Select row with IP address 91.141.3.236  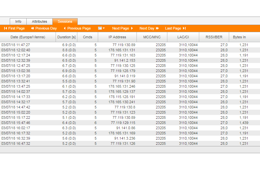pyautogui.click(x=125, y=138)
